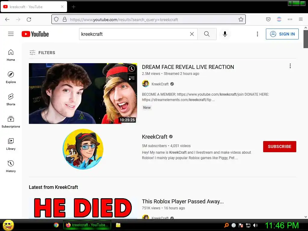Screen dimensions: 308x231
Task: Go to Home in the sidebar
Action: (11, 55)
